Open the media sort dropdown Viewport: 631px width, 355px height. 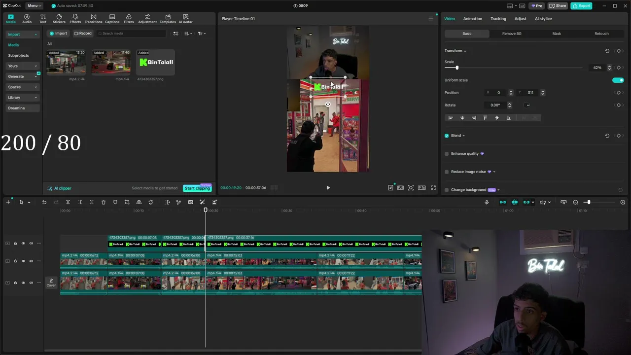pos(188,34)
